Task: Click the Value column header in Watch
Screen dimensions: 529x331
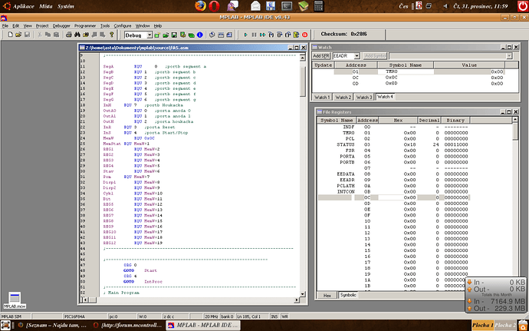Action: (x=469, y=65)
